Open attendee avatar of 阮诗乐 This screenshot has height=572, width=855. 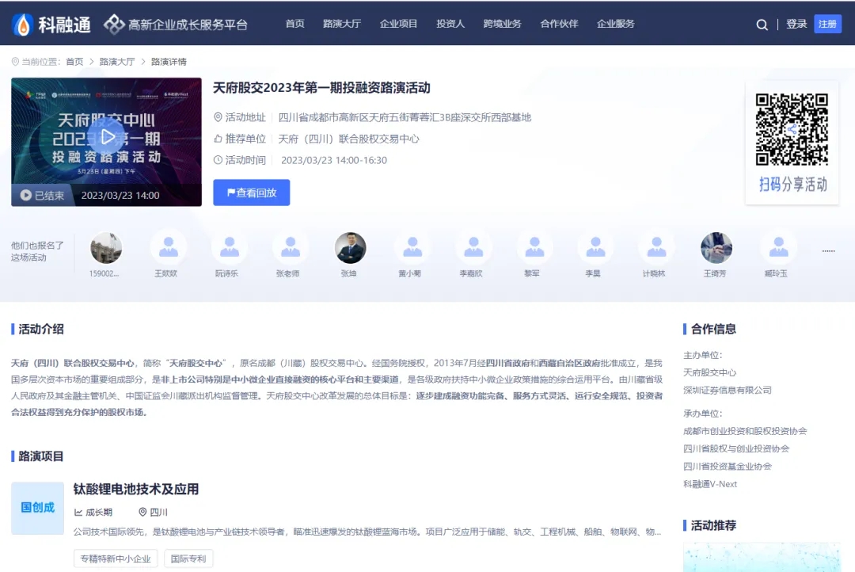pos(229,248)
